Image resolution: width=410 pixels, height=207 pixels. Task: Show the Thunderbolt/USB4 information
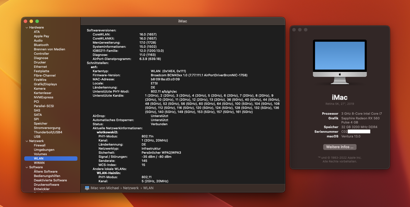click(x=48, y=132)
